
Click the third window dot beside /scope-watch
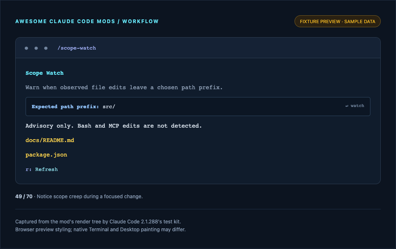pyautogui.click(x=46, y=48)
